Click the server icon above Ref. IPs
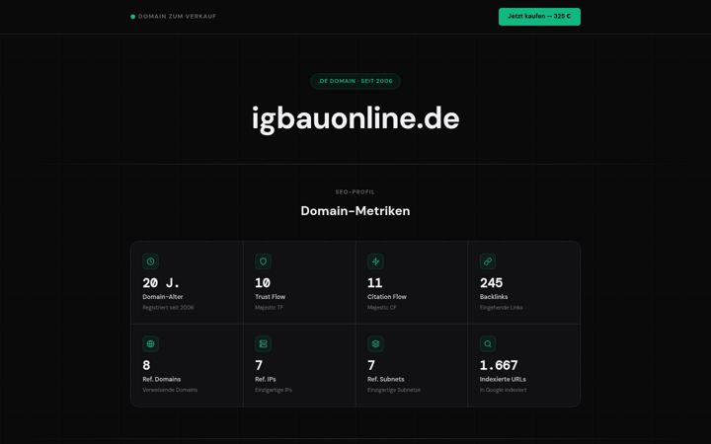The image size is (711, 444). click(x=263, y=344)
